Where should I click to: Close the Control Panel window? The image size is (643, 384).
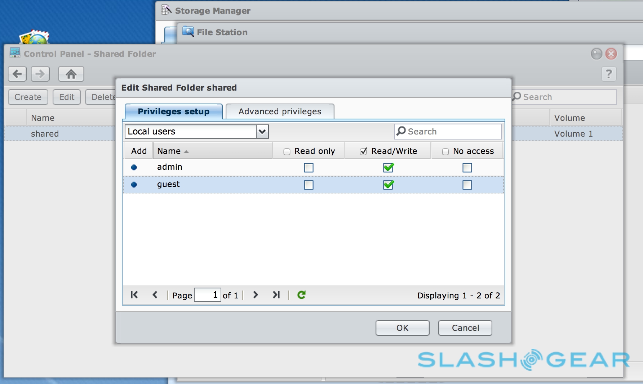[611, 54]
